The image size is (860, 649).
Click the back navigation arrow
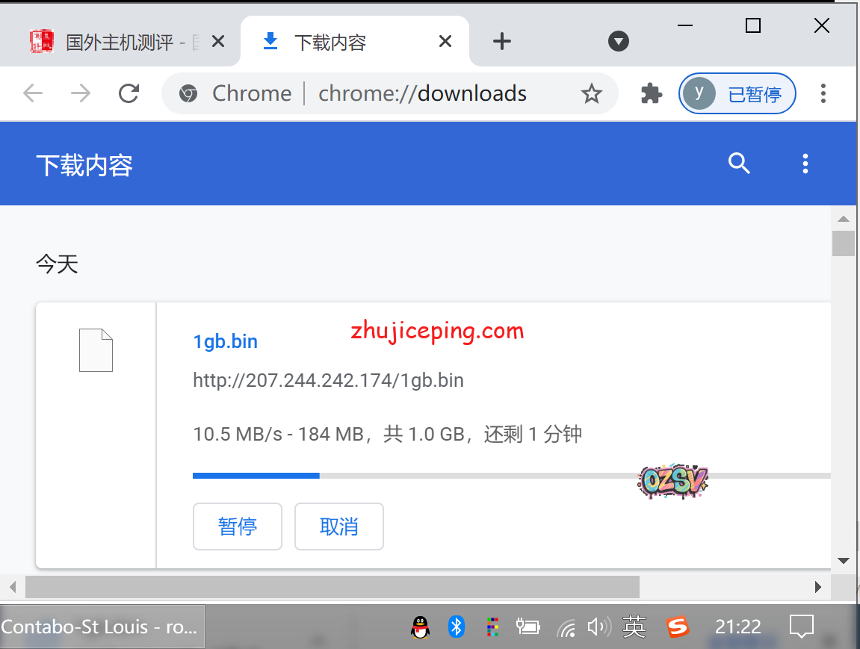[33, 93]
